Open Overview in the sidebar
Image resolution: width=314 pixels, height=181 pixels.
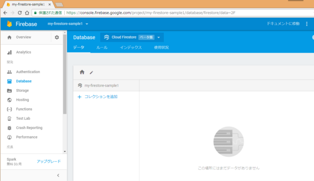point(24,37)
